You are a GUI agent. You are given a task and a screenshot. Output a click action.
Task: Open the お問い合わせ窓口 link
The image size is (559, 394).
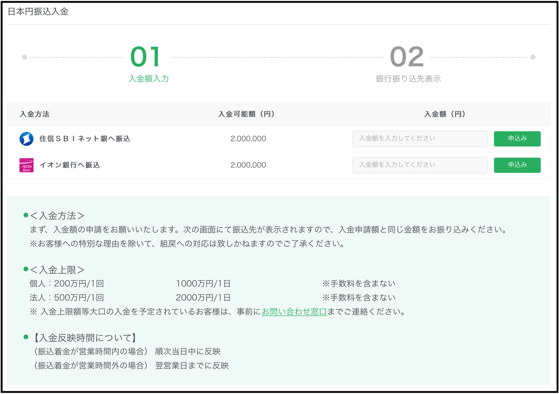pyautogui.click(x=294, y=312)
